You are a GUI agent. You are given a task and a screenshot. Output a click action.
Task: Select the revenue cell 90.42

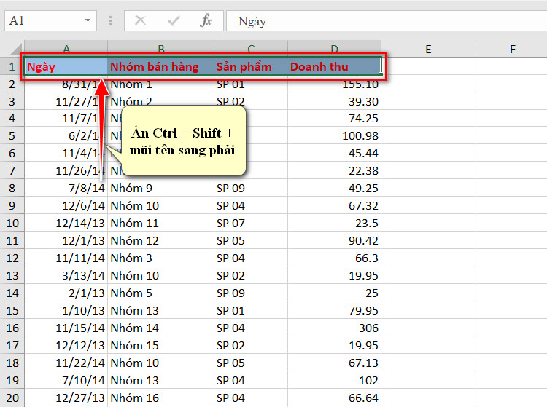[334, 240]
